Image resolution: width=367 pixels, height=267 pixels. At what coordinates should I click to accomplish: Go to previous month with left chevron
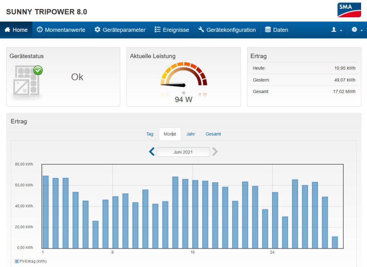pos(152,152)
